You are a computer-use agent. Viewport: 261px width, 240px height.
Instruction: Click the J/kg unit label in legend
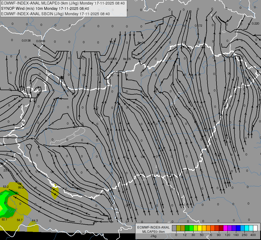(153, 236)
